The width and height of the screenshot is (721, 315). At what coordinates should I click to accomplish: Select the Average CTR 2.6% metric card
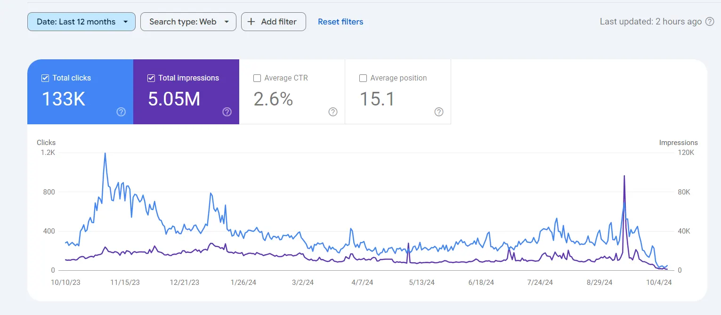pyautogui.click(x=292, y=92)
